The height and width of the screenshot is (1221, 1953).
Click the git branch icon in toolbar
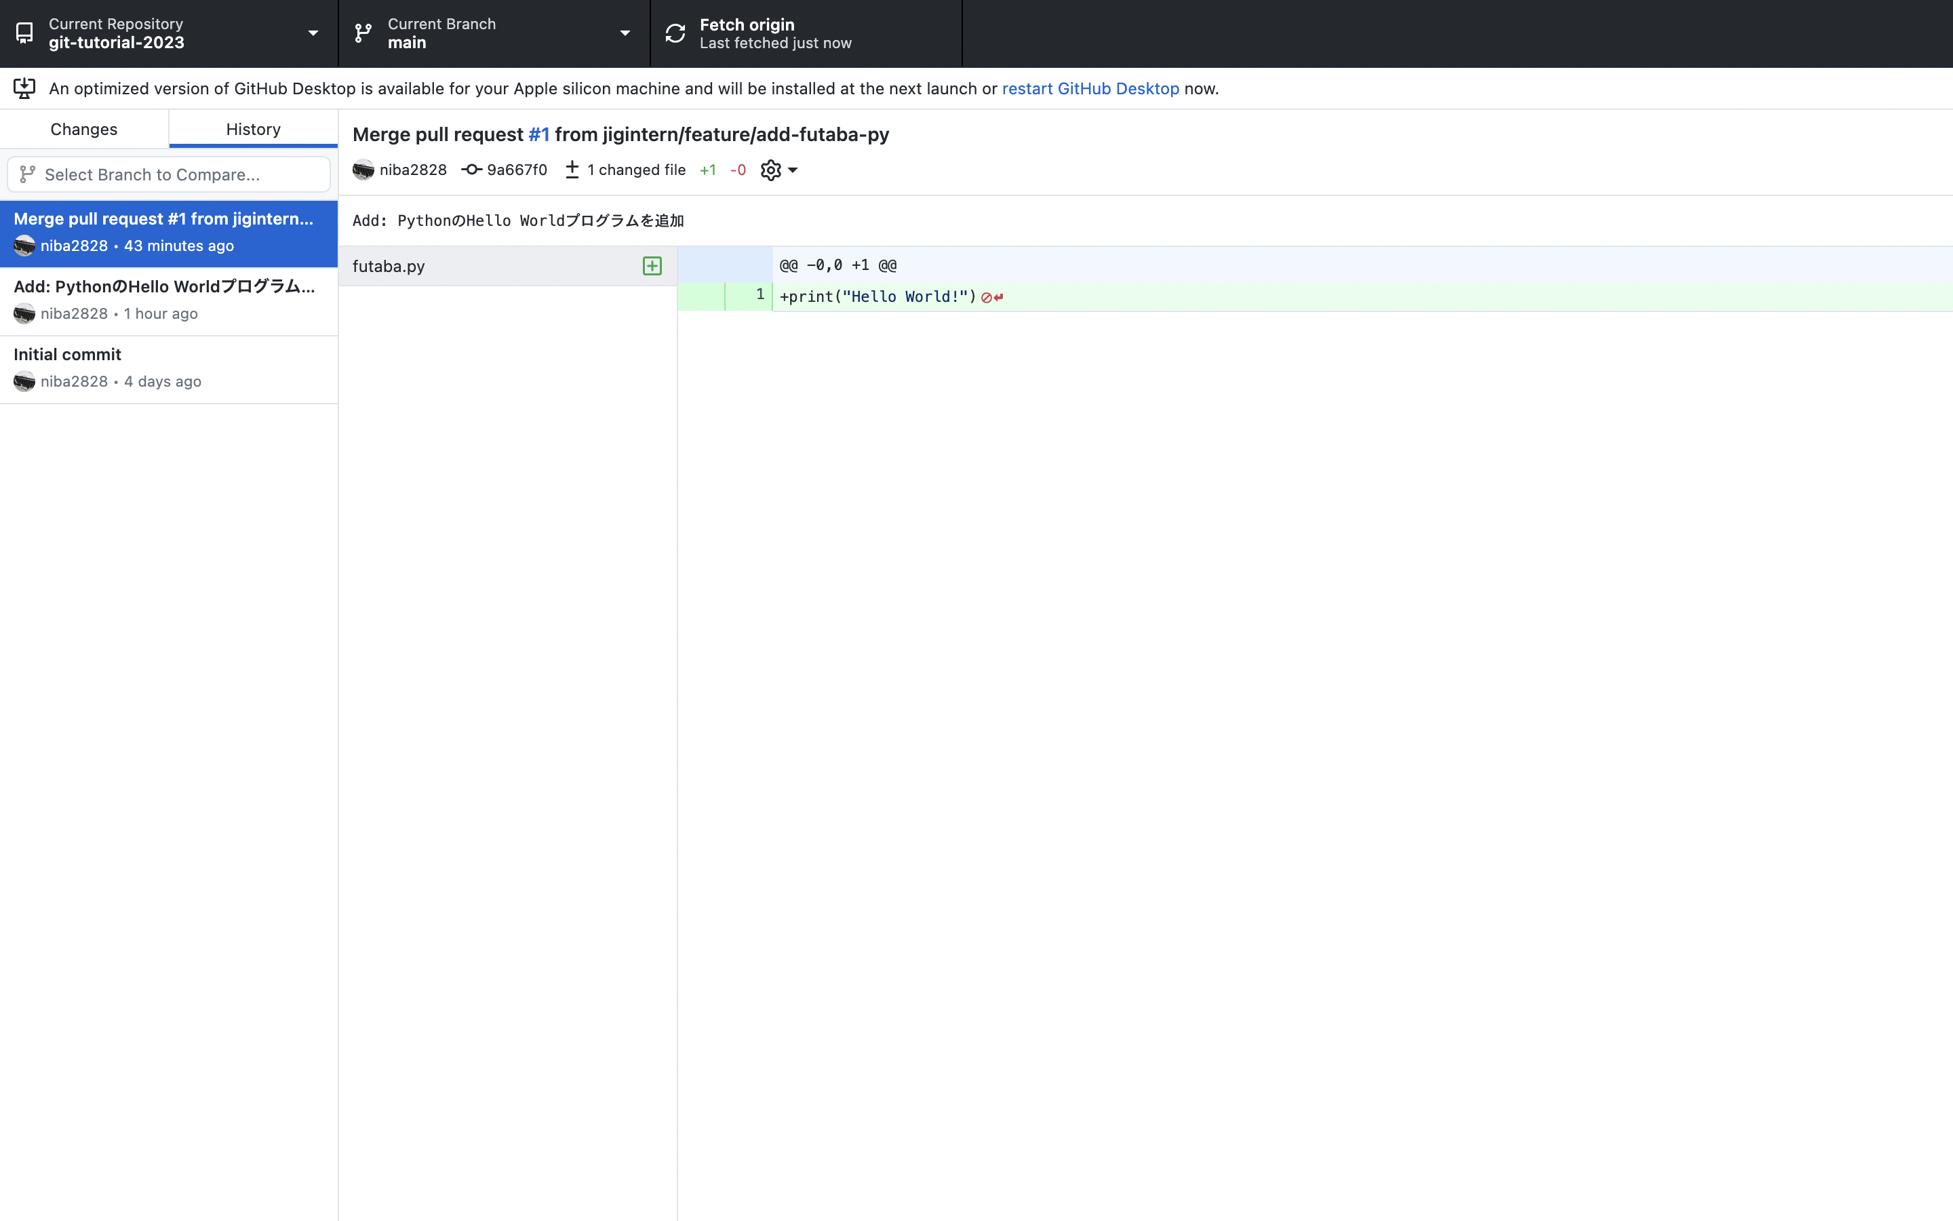coord(363,33)
